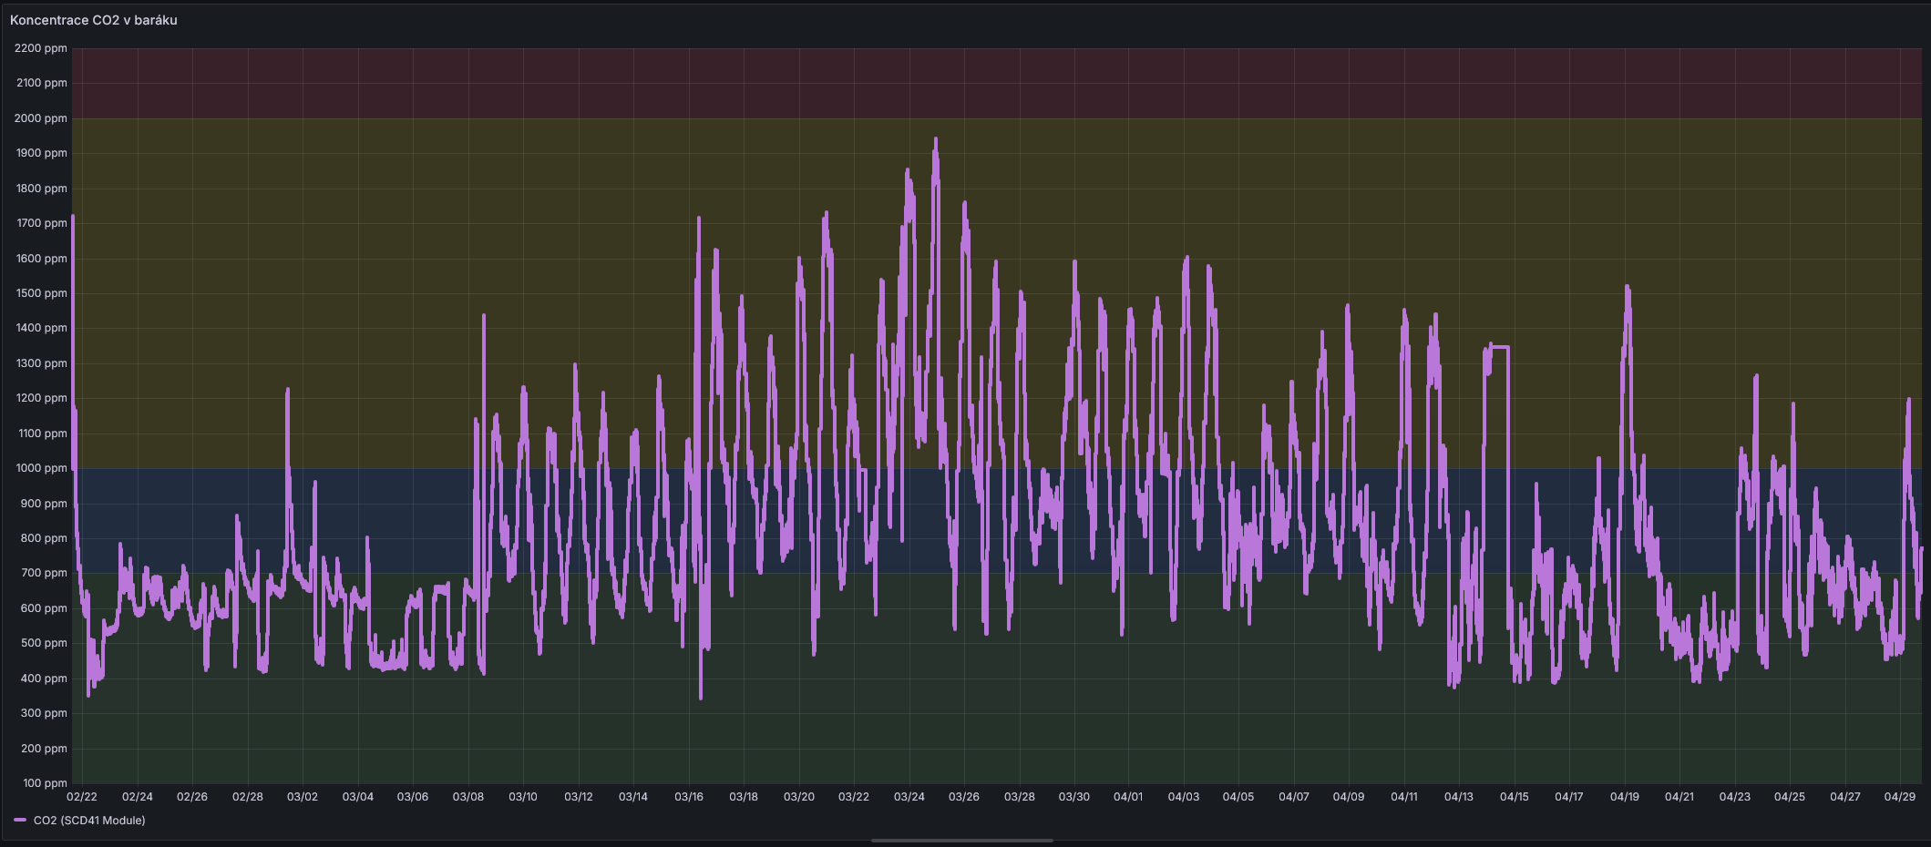
Task: Click the 03/24 date label on x-axis
Action: (909, 797)
